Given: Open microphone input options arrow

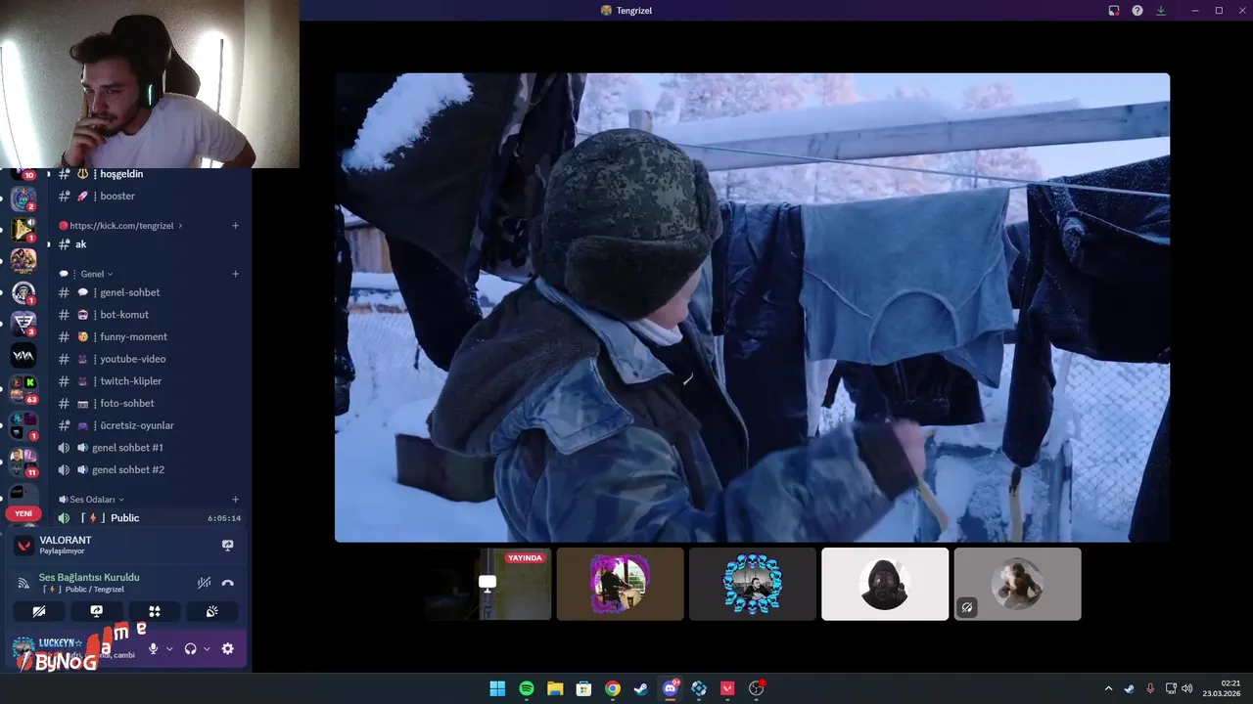Looking at the screenshot, I should tap(169, 648).
